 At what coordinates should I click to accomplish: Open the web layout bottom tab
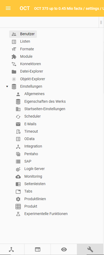38,249
